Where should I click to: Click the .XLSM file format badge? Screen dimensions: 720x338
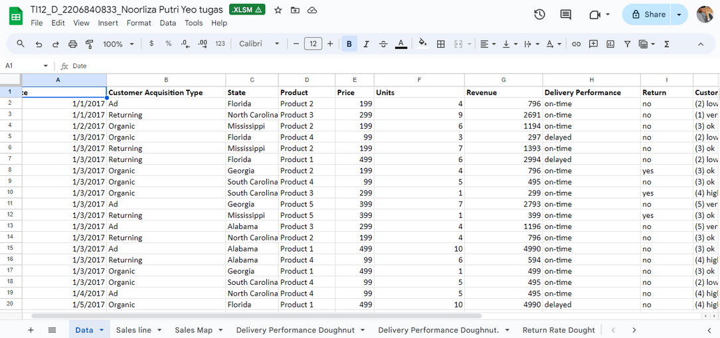tap(247, 10)
